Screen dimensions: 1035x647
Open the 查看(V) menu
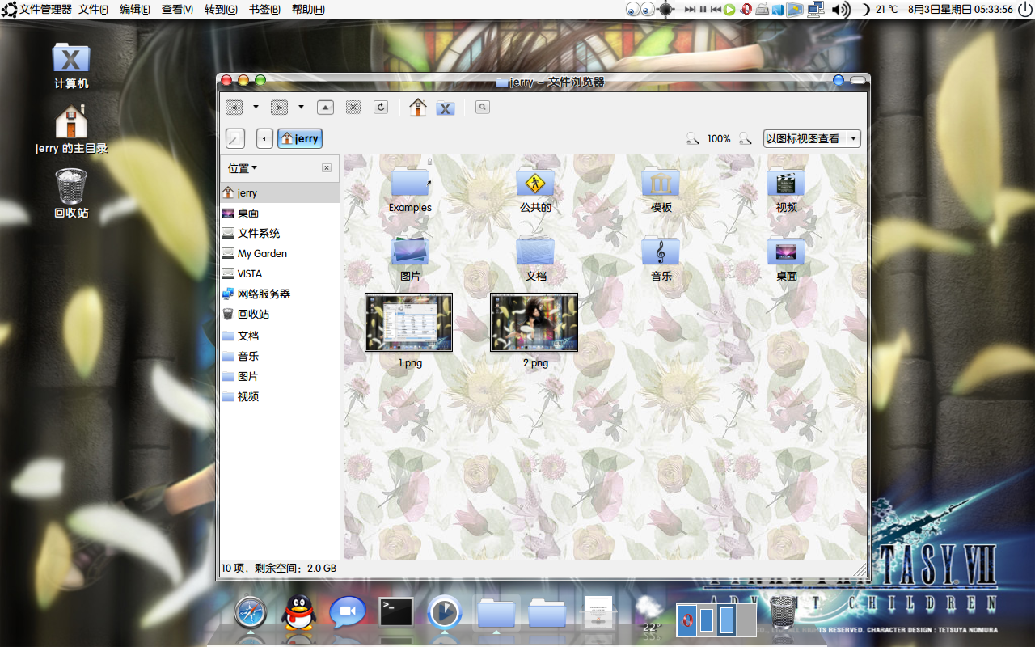click(177, 10)
